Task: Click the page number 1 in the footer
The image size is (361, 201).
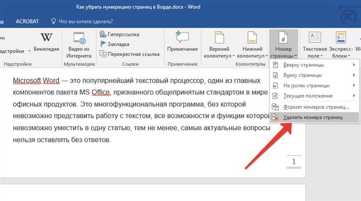Action: pos(294,162)
